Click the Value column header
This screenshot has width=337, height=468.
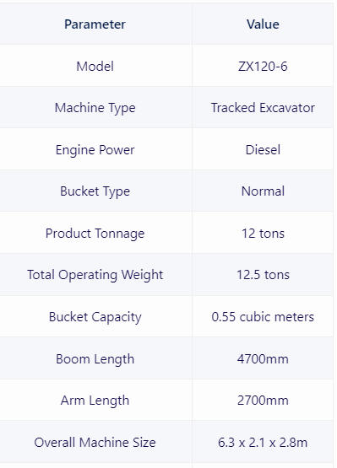point(263,24)
